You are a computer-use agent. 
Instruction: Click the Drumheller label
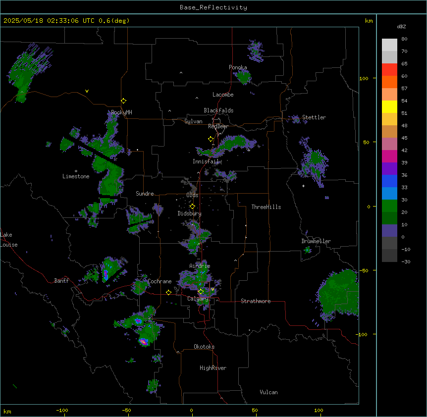316,241
